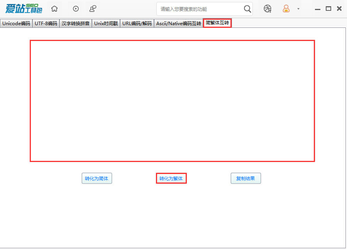The width and height of the screenshot is (347, 249).
Task: Select the 汉字转换拼音 tab
Action: [76, 24]
